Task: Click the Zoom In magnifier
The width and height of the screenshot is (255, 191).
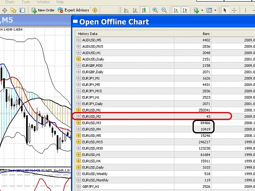Action: (155, 10)
